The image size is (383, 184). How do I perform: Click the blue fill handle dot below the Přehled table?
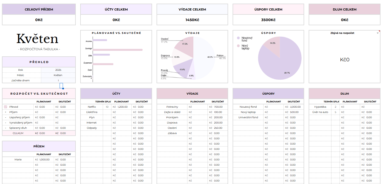click(x=63, y=89)
